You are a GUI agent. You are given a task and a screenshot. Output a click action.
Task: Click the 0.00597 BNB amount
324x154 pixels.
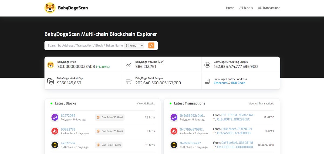click(x=266, y=145)
